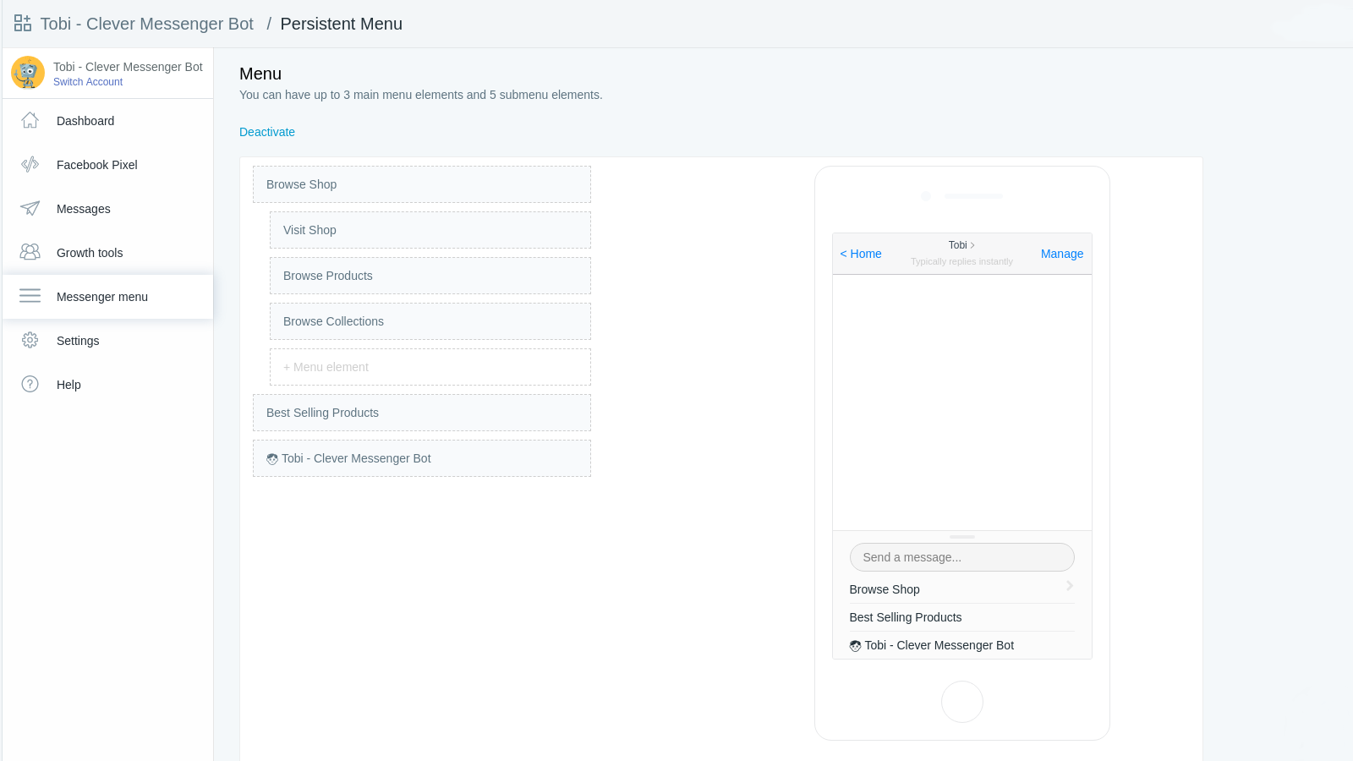
Task: Select the Browse Products submenu element
Action: [x=430, y=276]
